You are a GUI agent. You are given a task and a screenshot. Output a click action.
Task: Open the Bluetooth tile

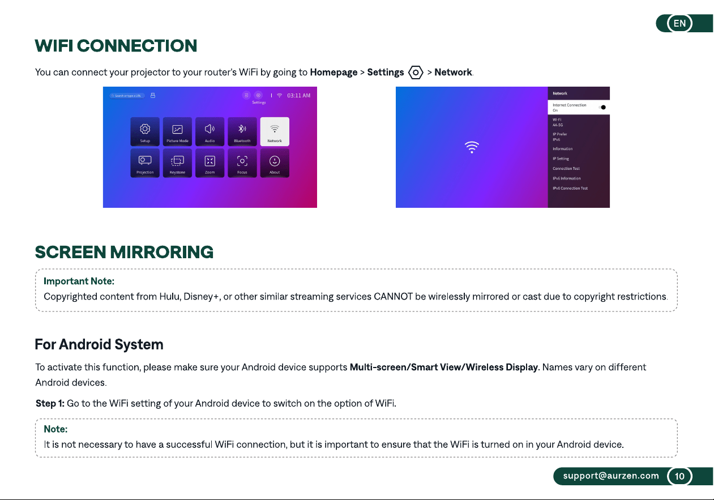pos(242,132)
